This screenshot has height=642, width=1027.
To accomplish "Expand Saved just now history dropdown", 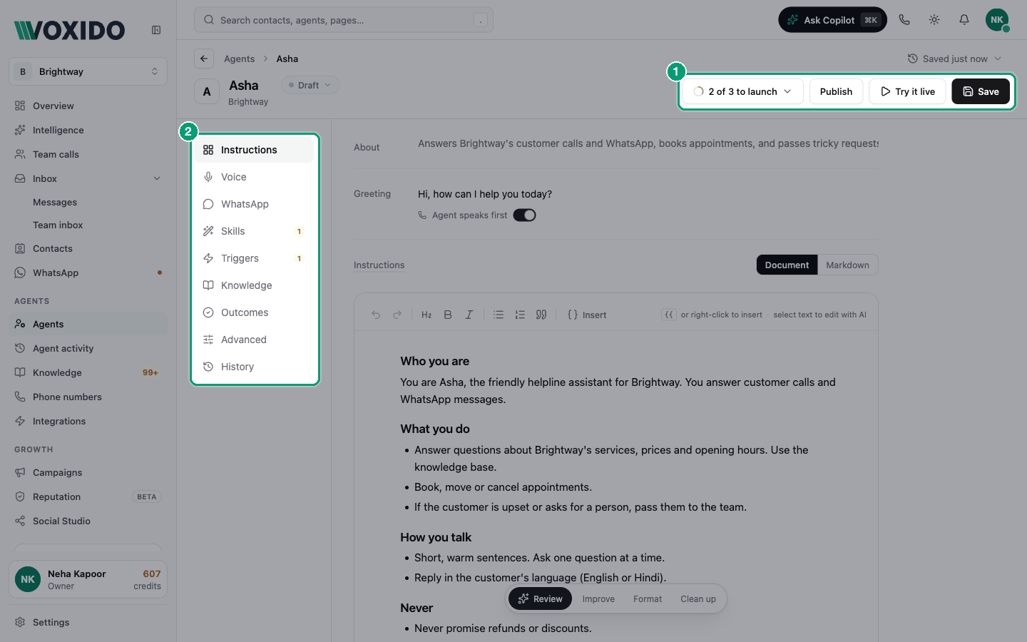I will (x=954, y=58).
